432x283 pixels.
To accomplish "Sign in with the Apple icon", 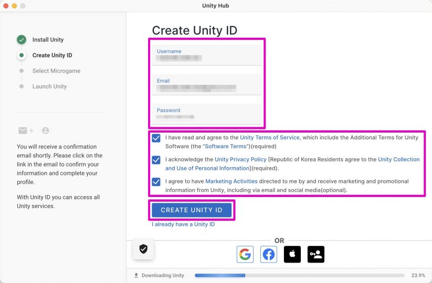I will pyautogui.click(x=292, y=254).
